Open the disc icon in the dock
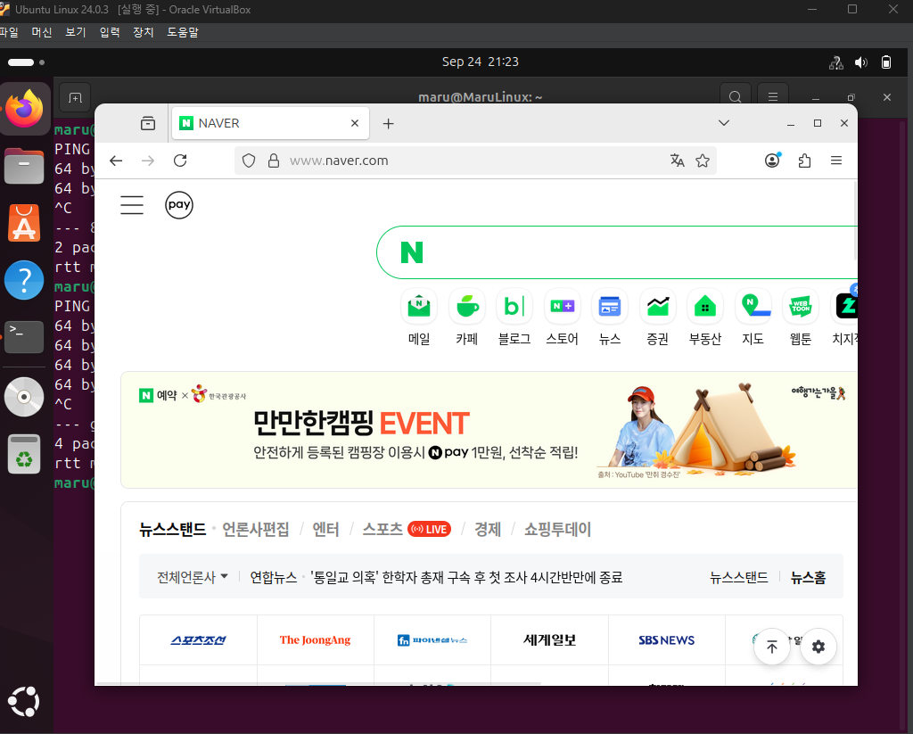 pyautogui.click(x=24, y=397)
